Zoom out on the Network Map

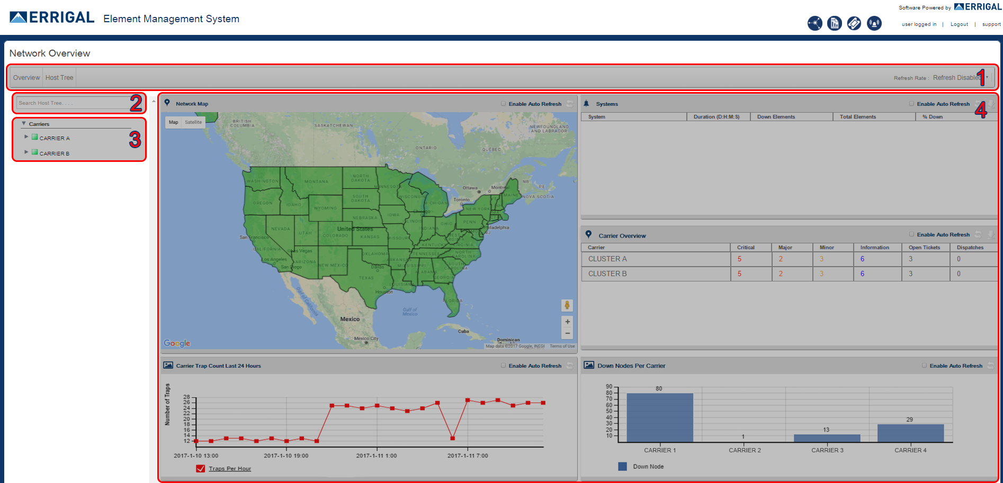tap(567, 333)
